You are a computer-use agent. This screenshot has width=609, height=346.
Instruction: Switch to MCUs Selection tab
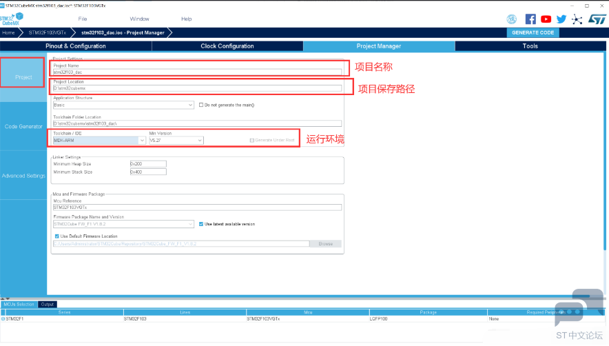[x=19, y=305]
